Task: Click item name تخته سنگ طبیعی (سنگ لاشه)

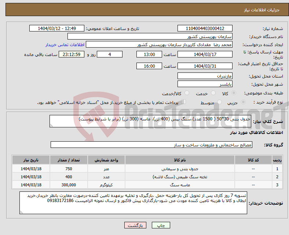Action: pos(180,177)
